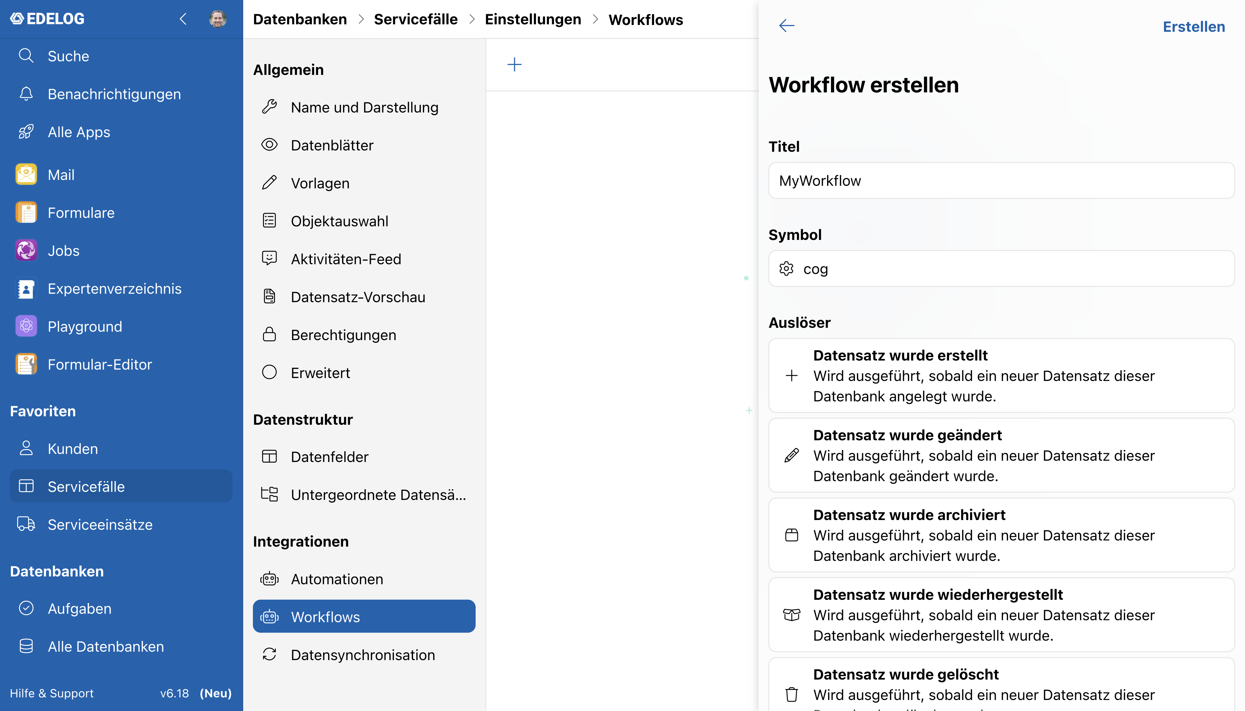Open Hilfe & Support link
The height and width of the screenshot is (711, 1245).
click(51, 693)
